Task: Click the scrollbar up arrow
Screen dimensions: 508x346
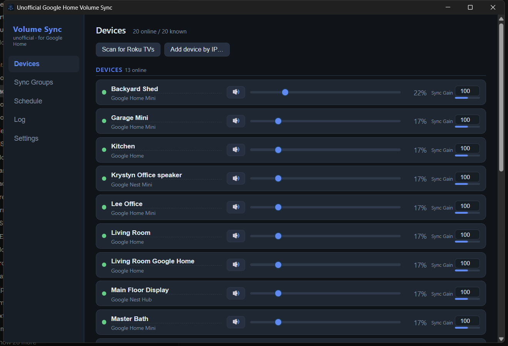Action: pyautogui.click(x=501, y=18)
